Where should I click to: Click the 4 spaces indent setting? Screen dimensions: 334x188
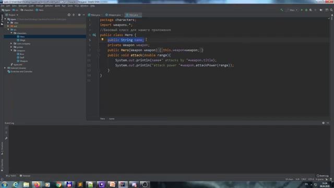click(x=319, y=179)
